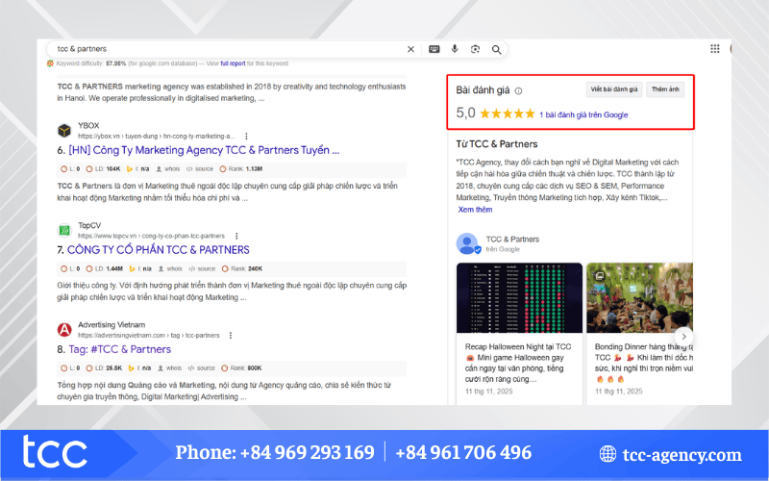The height and width of the screenshot is (481, 769).
Task: Click the YBOX site favicon
Action: pos(64,131)
